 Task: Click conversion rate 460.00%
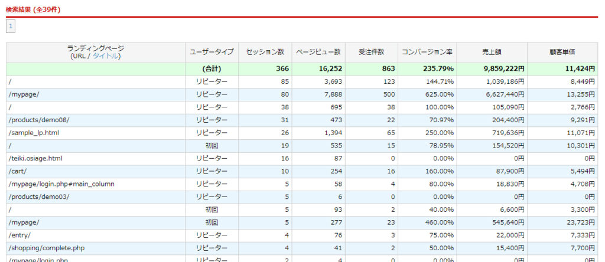[x=440, y=222]
